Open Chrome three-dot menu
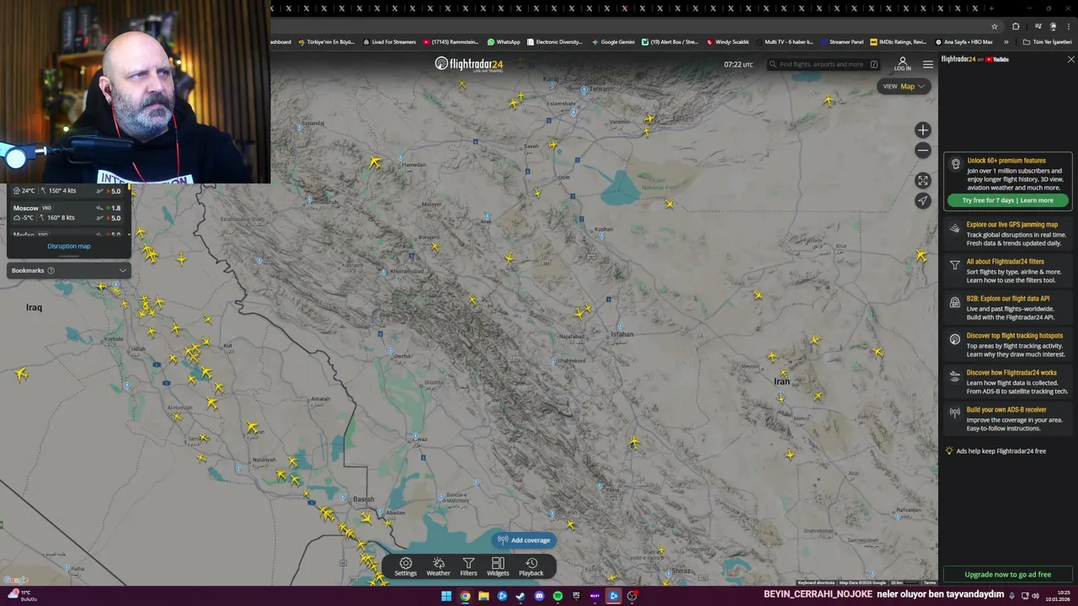1078x606 pixels. click(x=1069, y=26)
